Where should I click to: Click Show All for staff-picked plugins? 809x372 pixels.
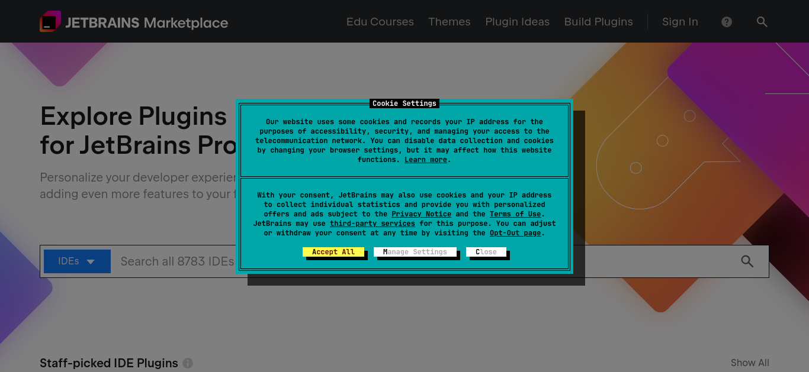click(750, 363)
